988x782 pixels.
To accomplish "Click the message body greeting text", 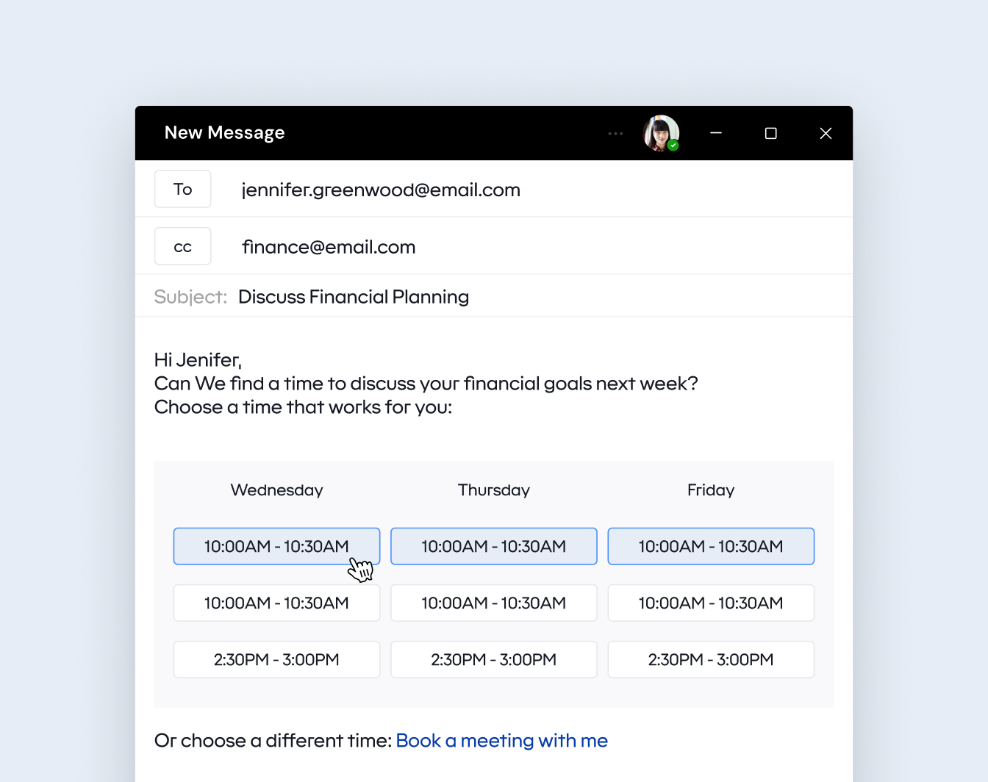I will coord(198,360).
